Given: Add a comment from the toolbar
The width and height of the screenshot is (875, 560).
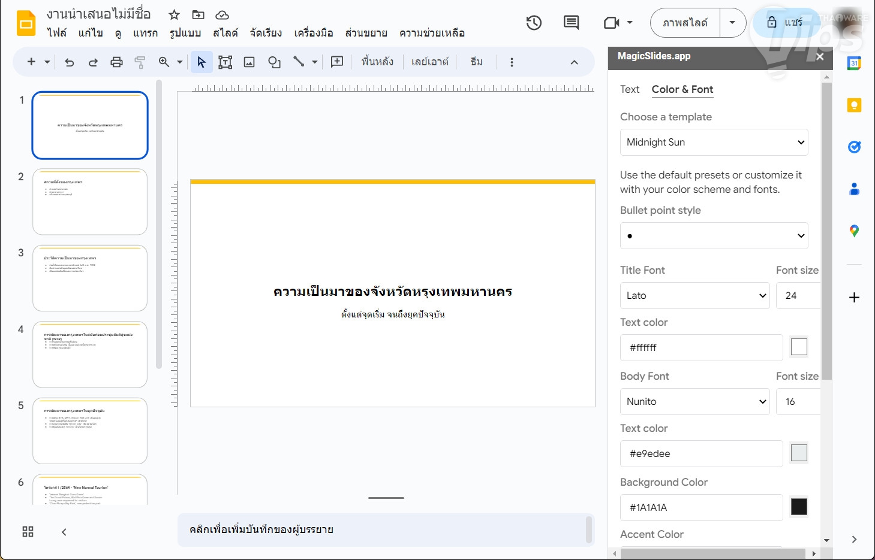Looking at the screenshot, I should [337, 62].
